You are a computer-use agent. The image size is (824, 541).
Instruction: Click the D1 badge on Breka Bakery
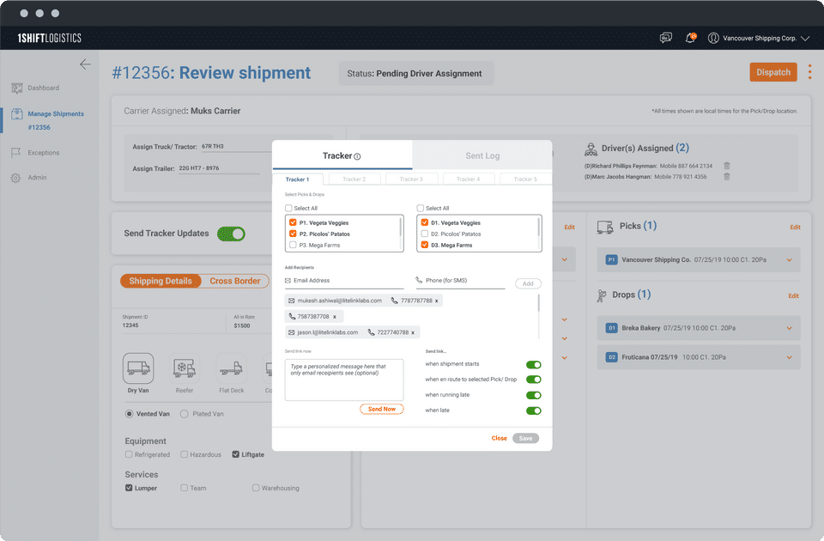(611, 328)
